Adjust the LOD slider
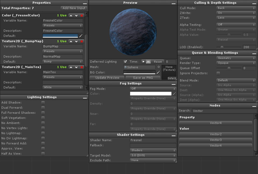The image size is (258, 174). 222,47
